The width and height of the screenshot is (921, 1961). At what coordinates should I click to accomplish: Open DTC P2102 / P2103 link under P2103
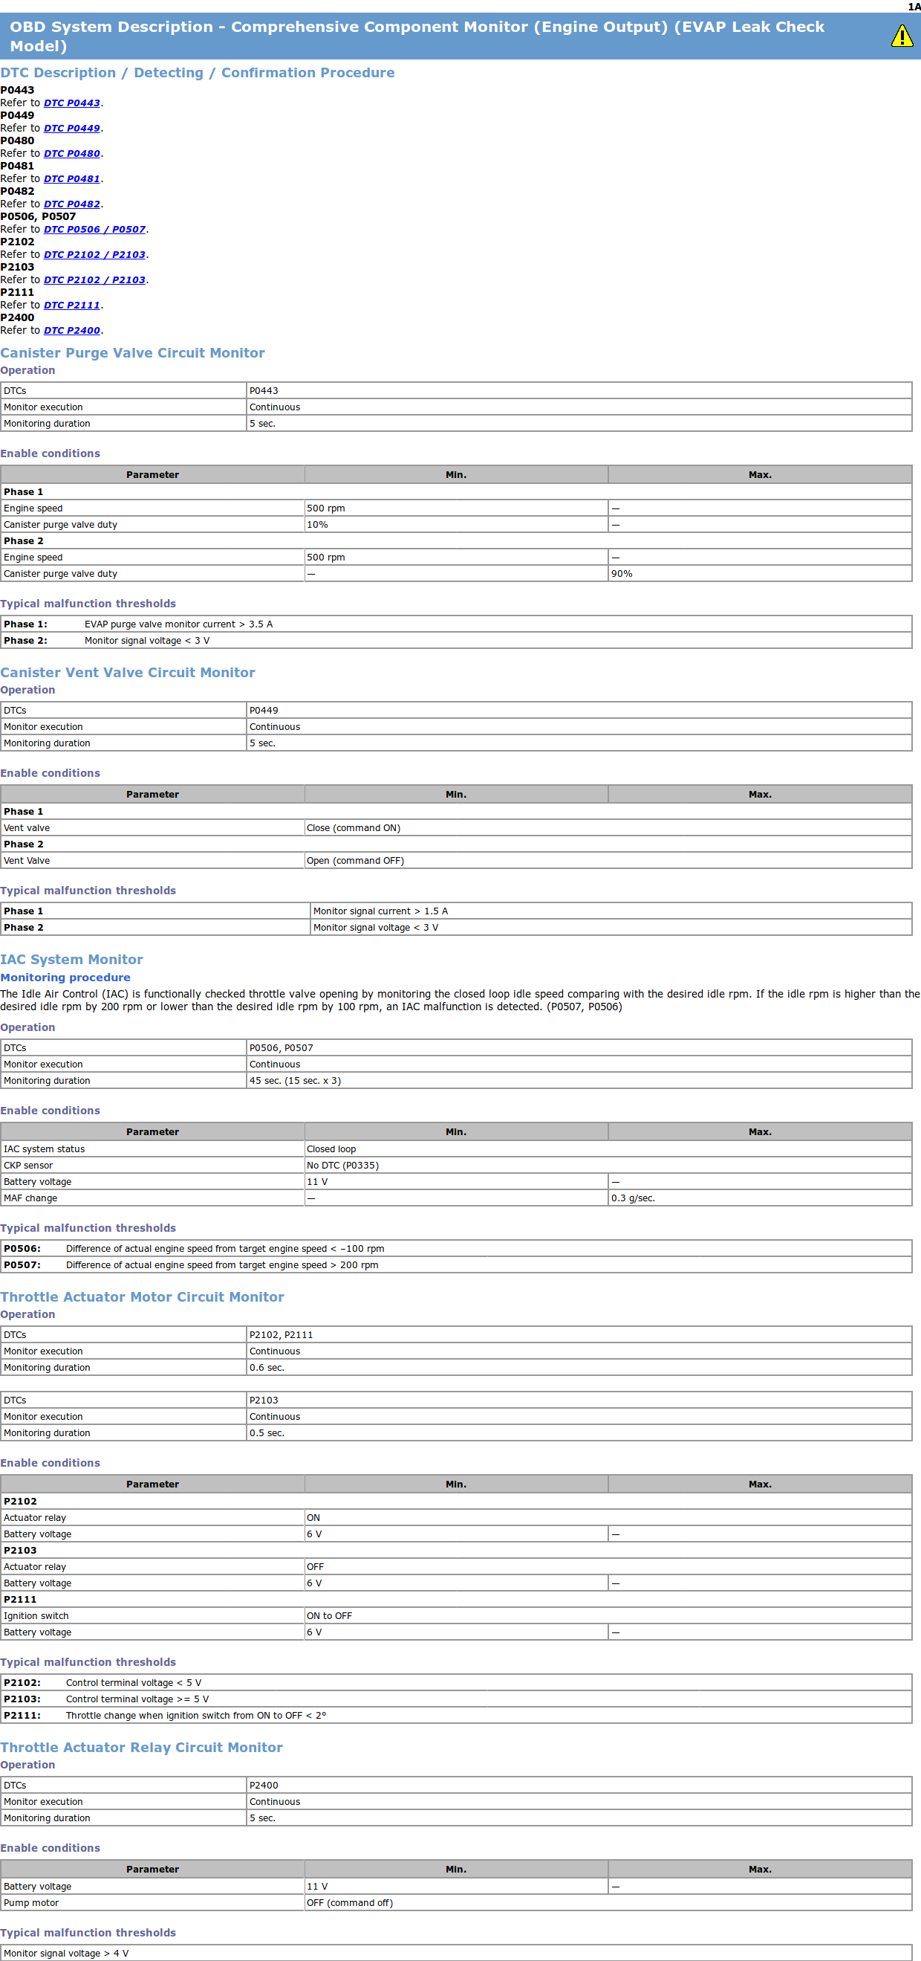click(x=94, y=280)
